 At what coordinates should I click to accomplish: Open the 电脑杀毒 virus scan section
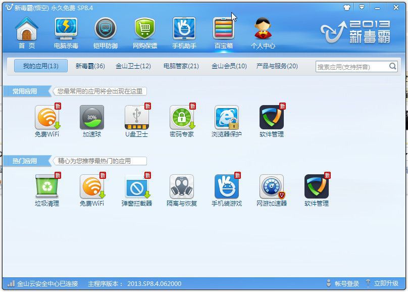66,33
